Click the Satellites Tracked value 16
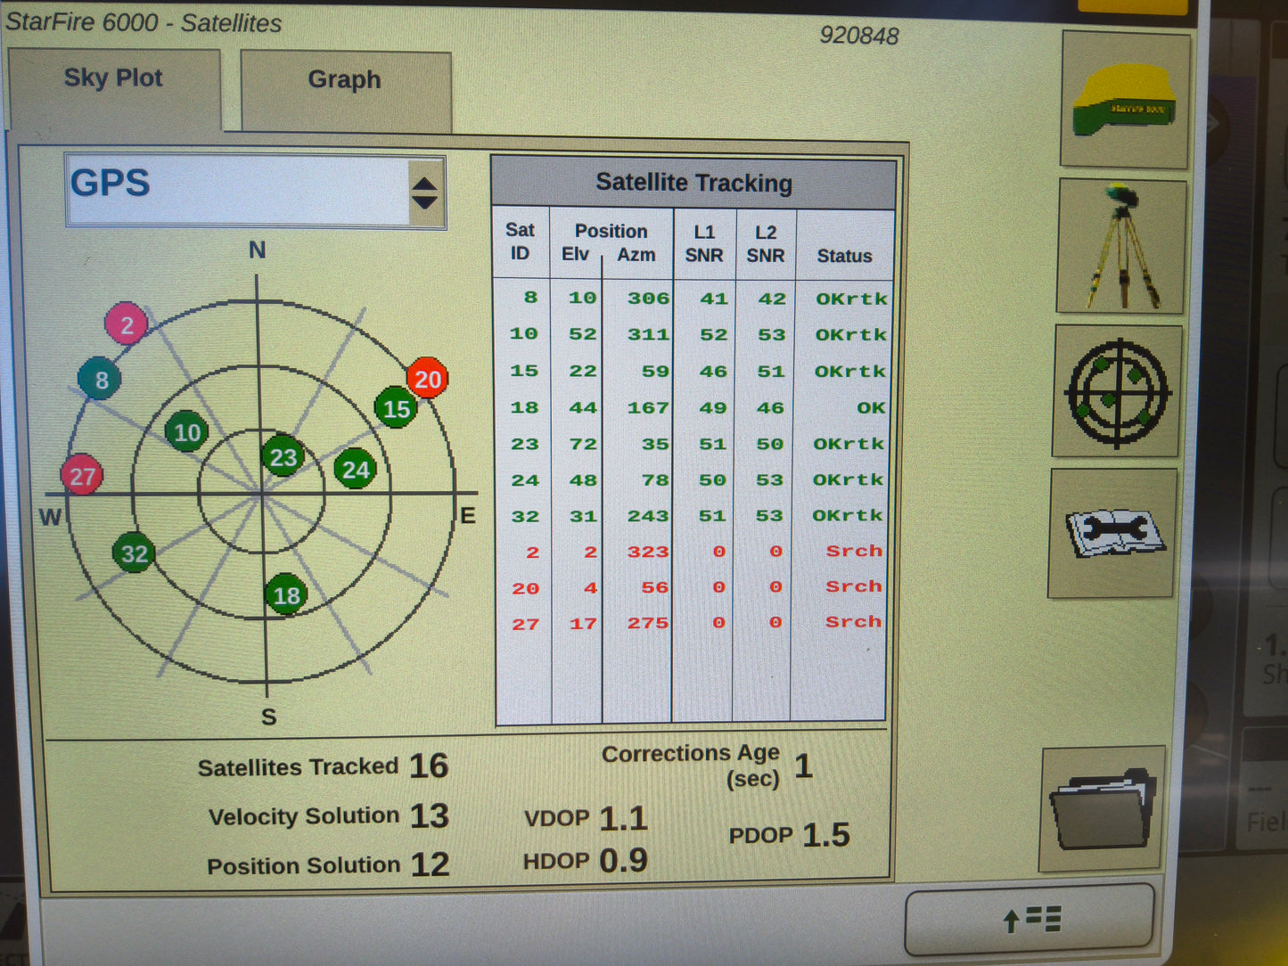 pos(429,766)
